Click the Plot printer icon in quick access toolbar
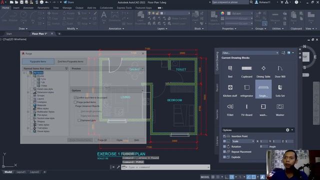The image size is (320, 180). (x=41, y=2)
